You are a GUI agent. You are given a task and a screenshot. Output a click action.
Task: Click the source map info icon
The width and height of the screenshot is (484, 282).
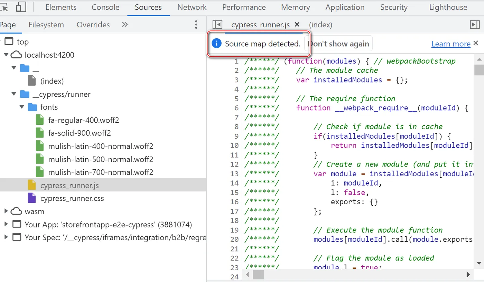point(216,44)
